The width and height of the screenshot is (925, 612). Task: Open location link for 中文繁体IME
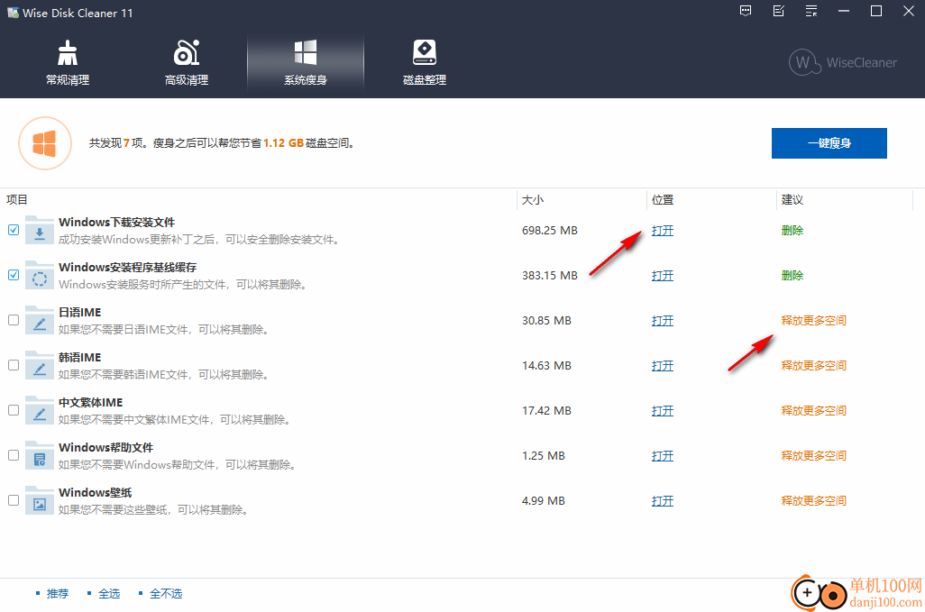pyautogui.click(x=663, y=411)
